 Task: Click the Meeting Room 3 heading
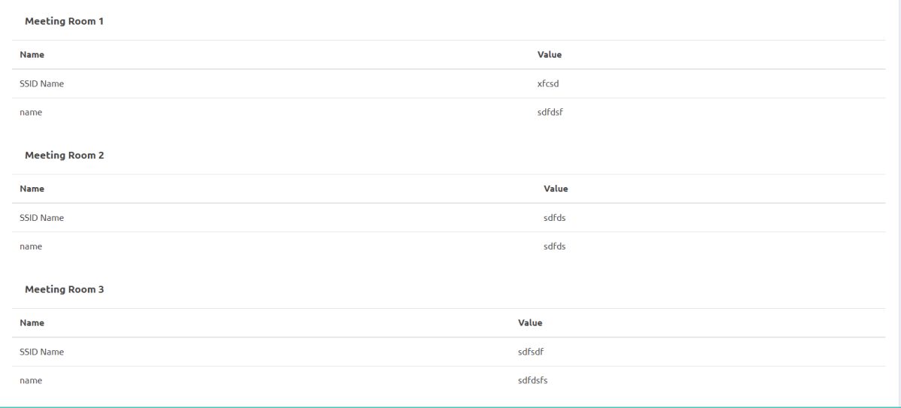point(64,289)
